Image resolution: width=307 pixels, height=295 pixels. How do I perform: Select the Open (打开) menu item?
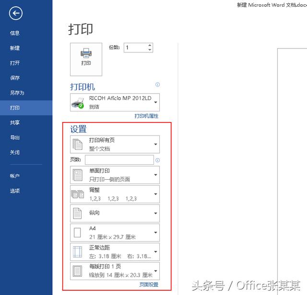(15, 63)
